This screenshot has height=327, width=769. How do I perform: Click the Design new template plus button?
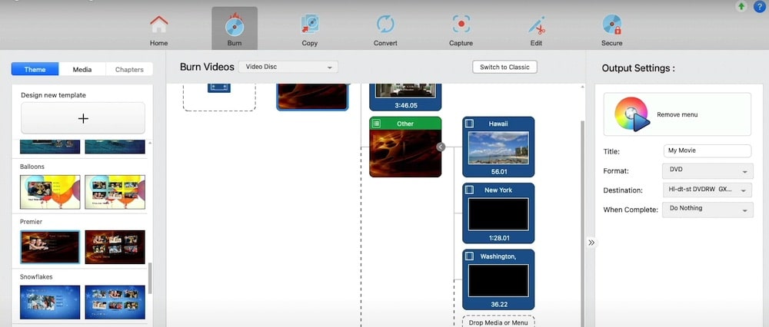coord(83,118)
